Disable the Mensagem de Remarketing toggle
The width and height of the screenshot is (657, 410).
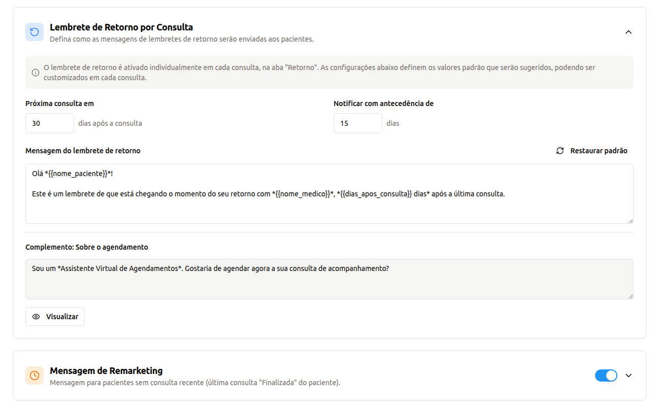point(606,375)
